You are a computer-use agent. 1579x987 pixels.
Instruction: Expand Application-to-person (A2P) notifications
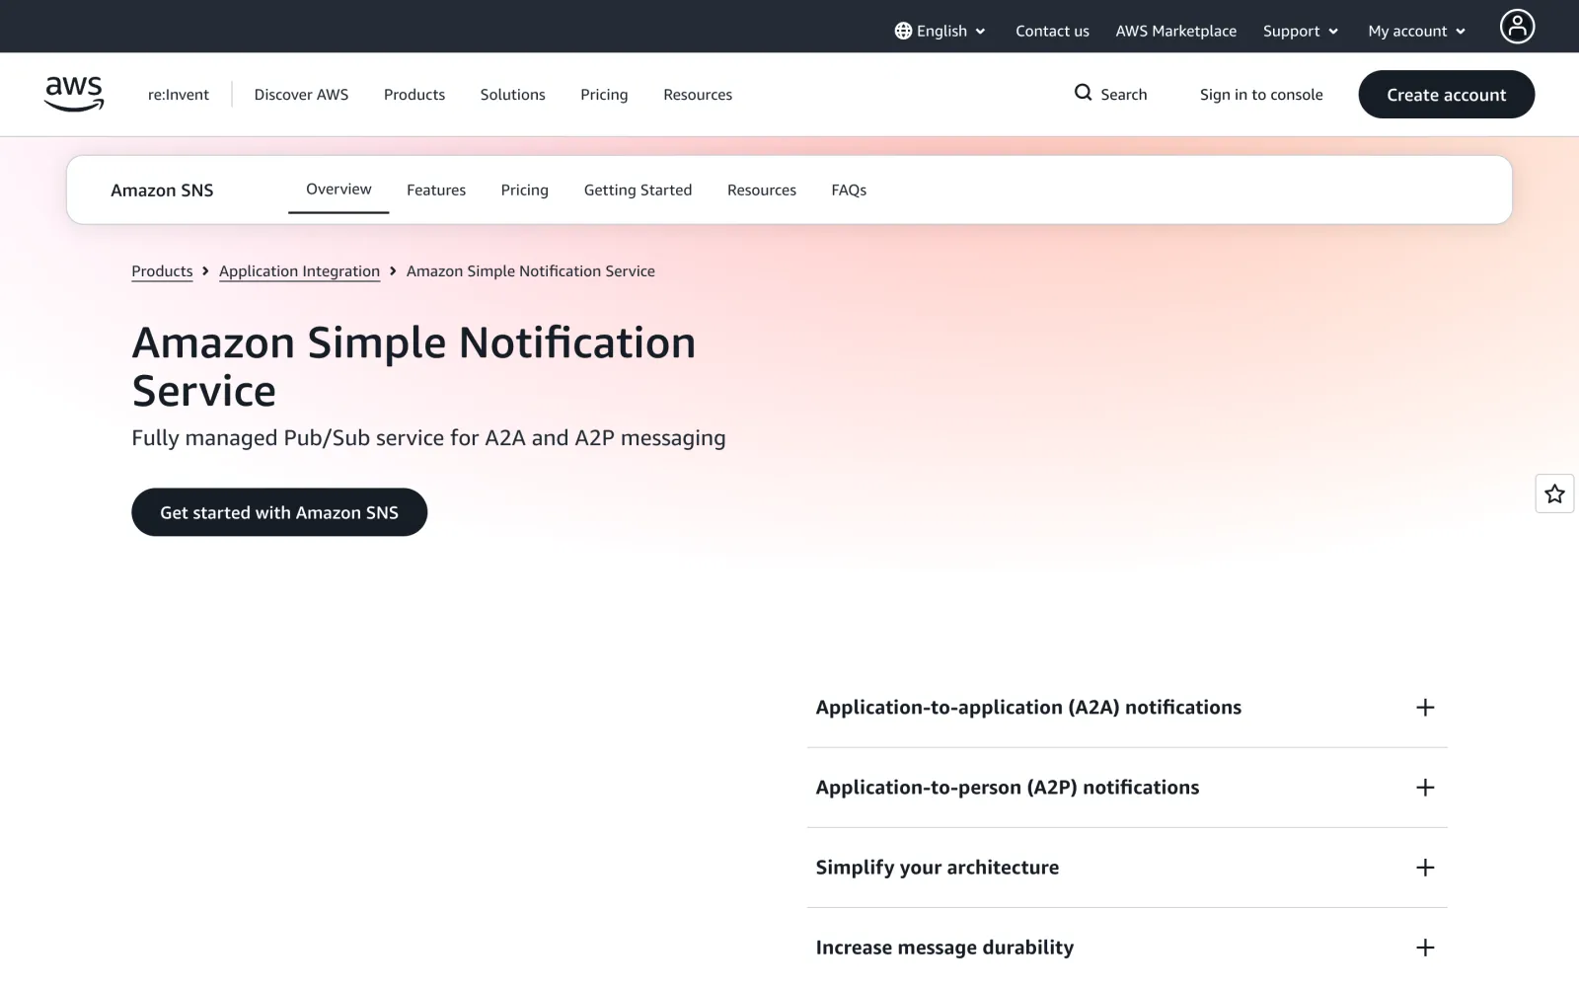1126,788
